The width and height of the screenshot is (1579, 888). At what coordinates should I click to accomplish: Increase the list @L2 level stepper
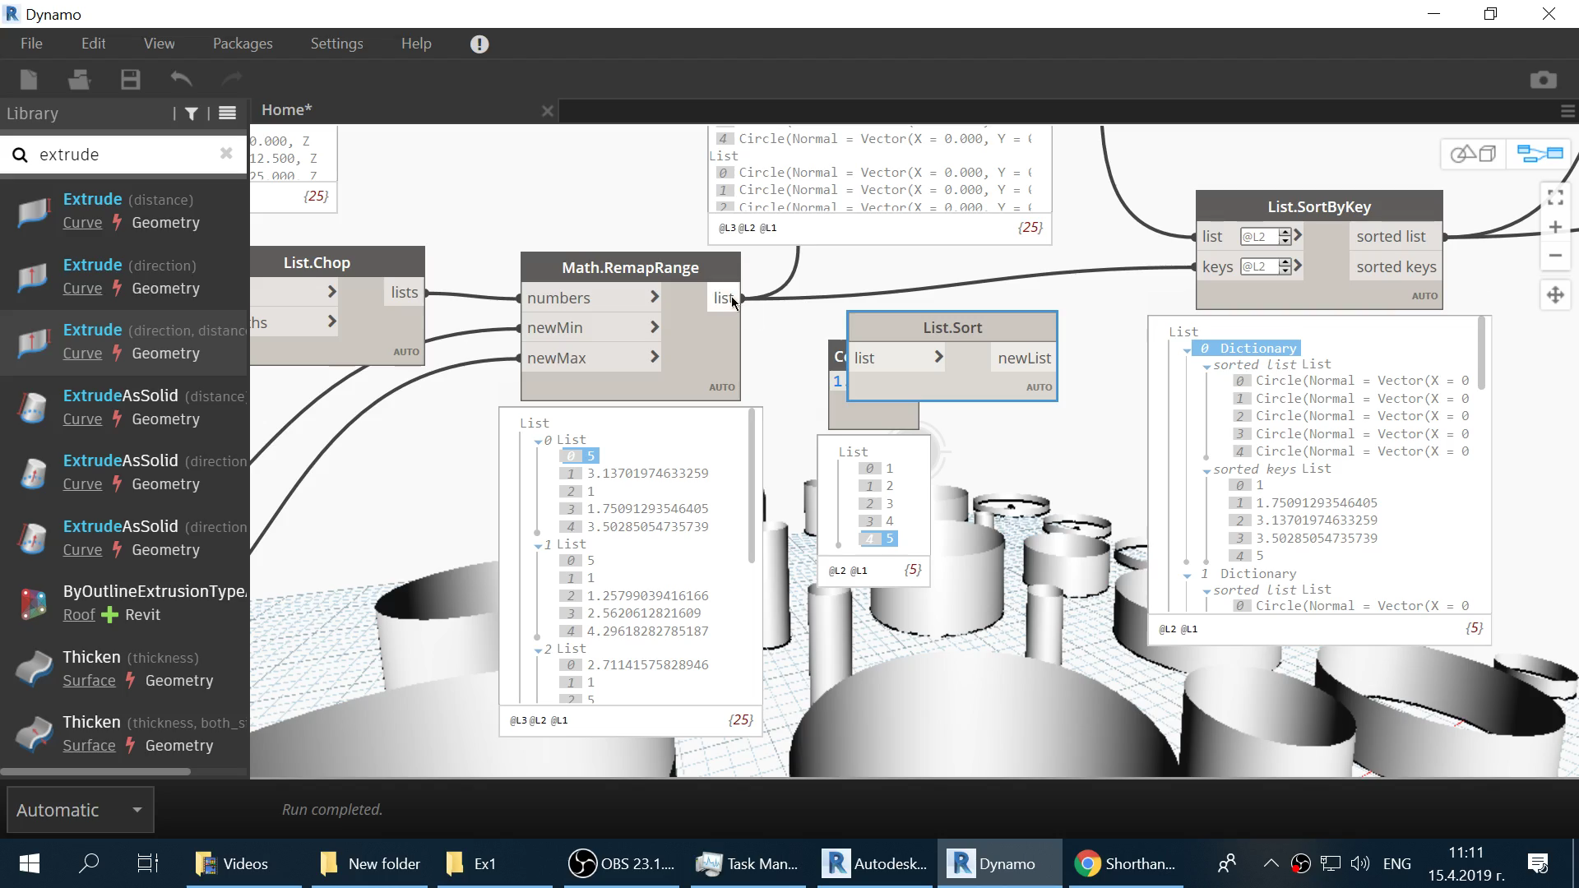[x=1285, y=233]
